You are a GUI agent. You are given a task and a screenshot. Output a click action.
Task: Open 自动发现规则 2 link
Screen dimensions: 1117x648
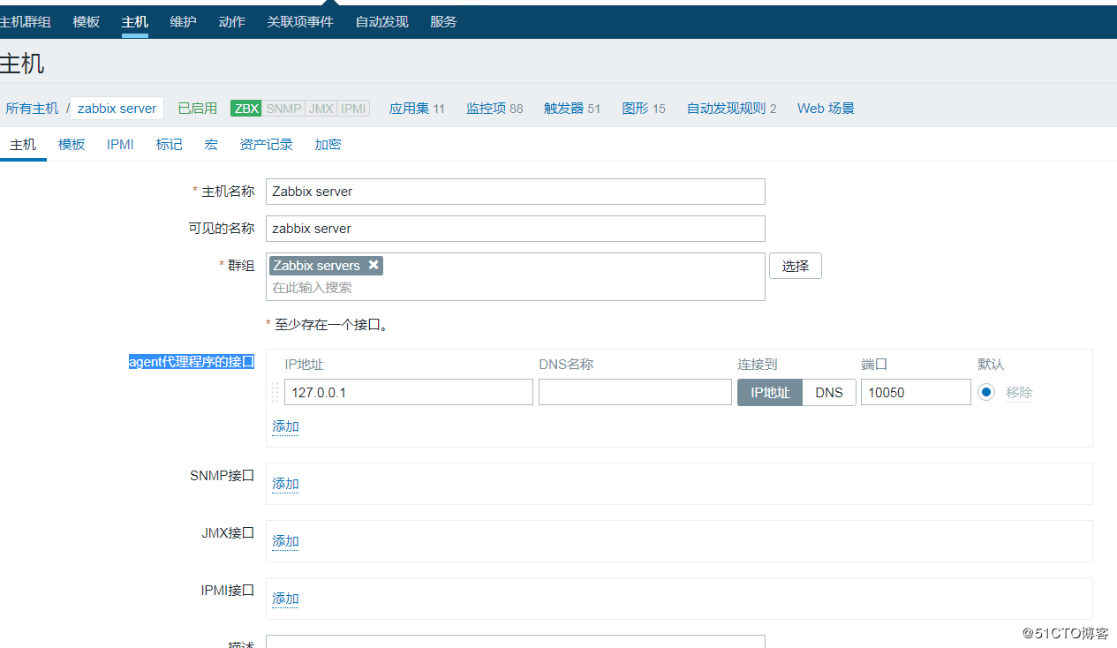coord(732,109)
